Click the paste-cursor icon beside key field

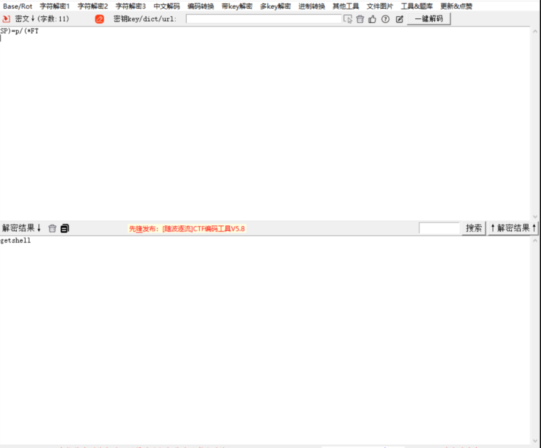tap(349, 19)
